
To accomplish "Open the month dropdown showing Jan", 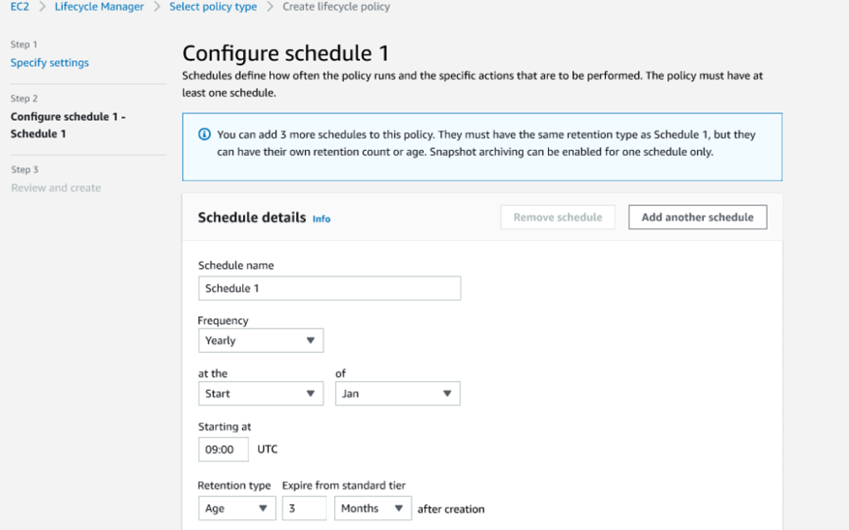I will pos(397,393).
